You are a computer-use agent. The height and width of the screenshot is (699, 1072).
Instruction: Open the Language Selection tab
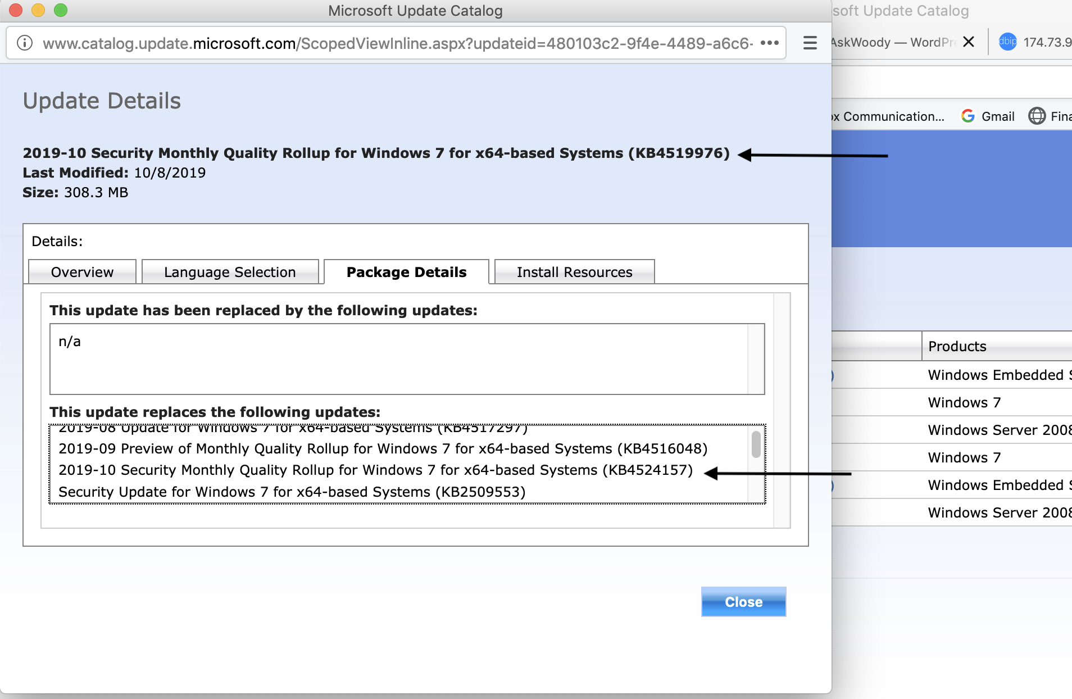[230, 273]
